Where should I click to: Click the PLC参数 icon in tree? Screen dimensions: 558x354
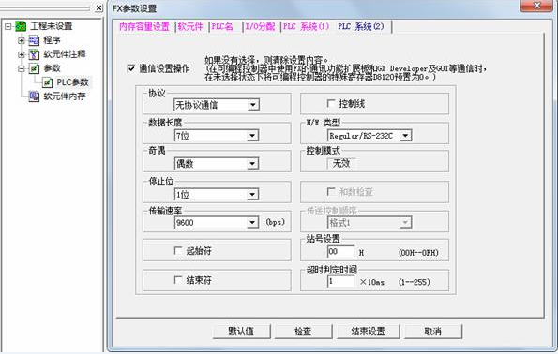tap(47, 82)
